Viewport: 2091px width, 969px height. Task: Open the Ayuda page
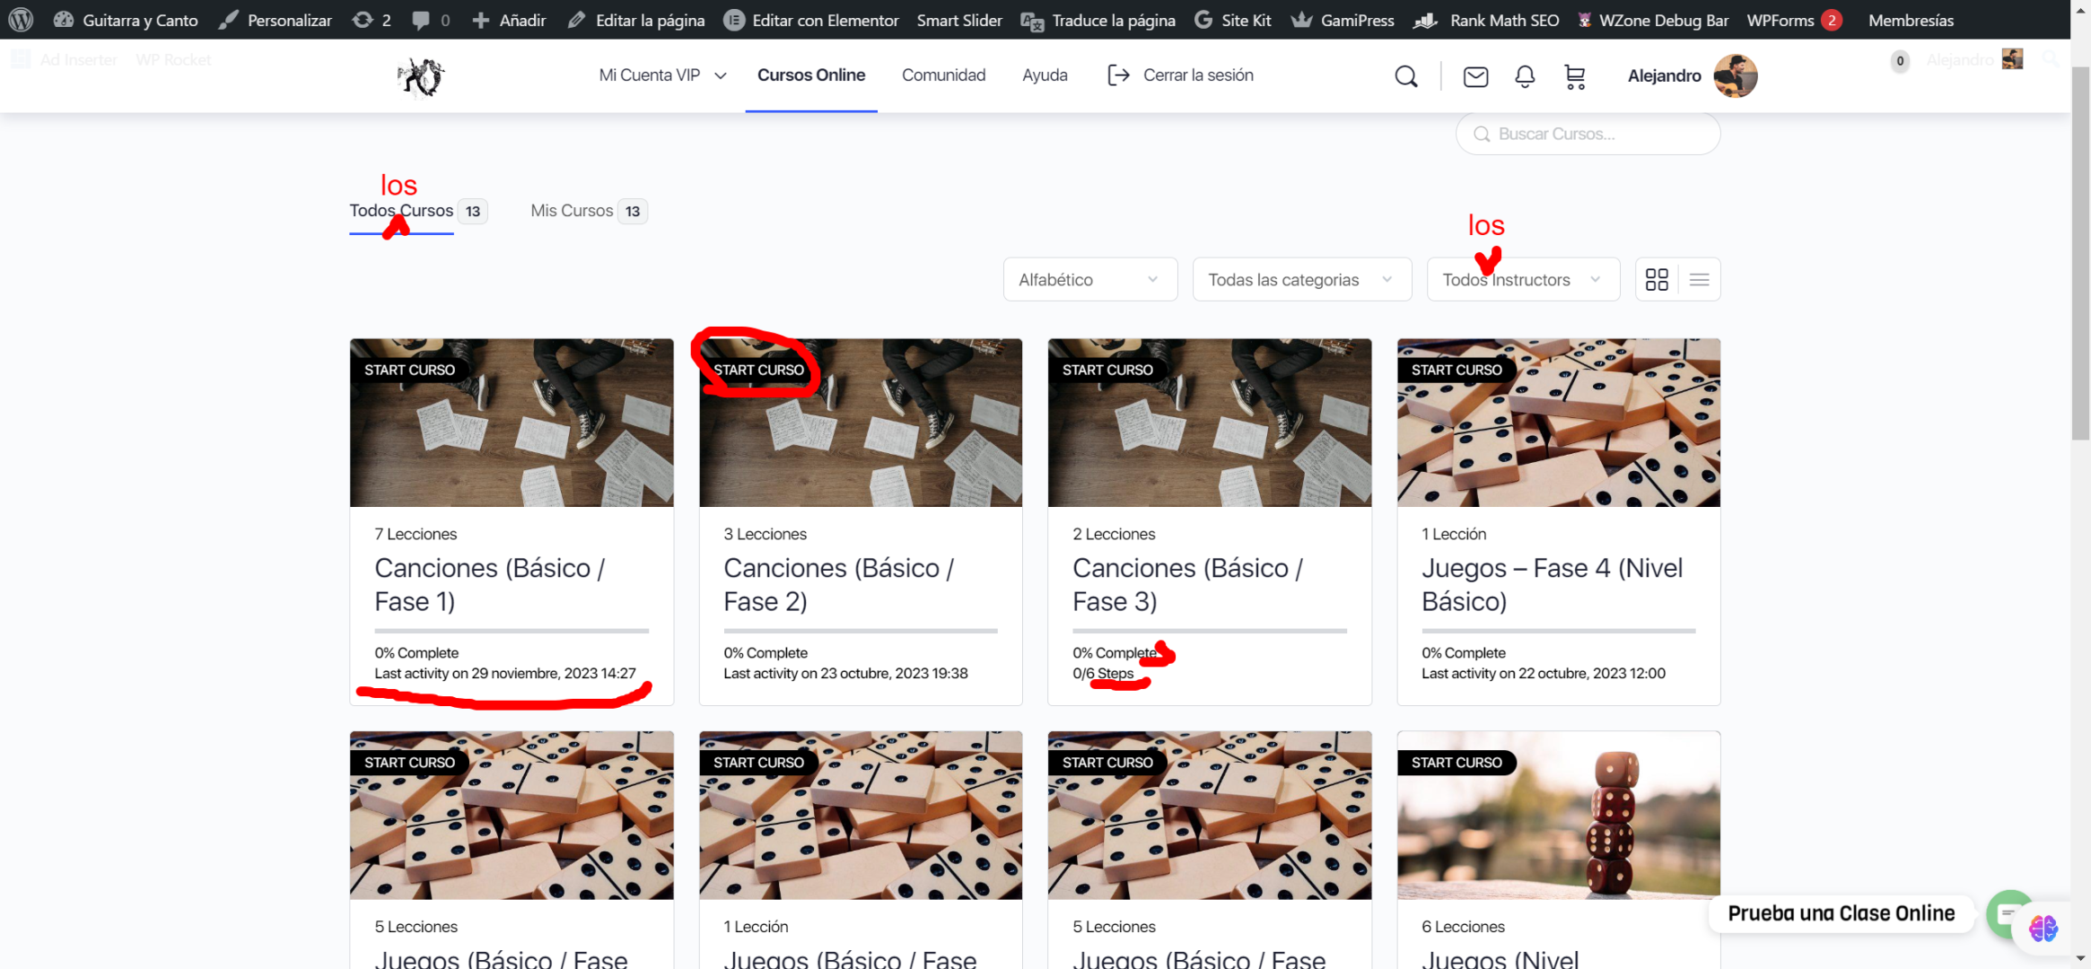[1045, 75]
